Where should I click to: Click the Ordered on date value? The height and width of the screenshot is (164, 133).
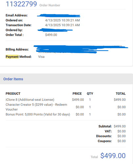[x=62, y=20]
